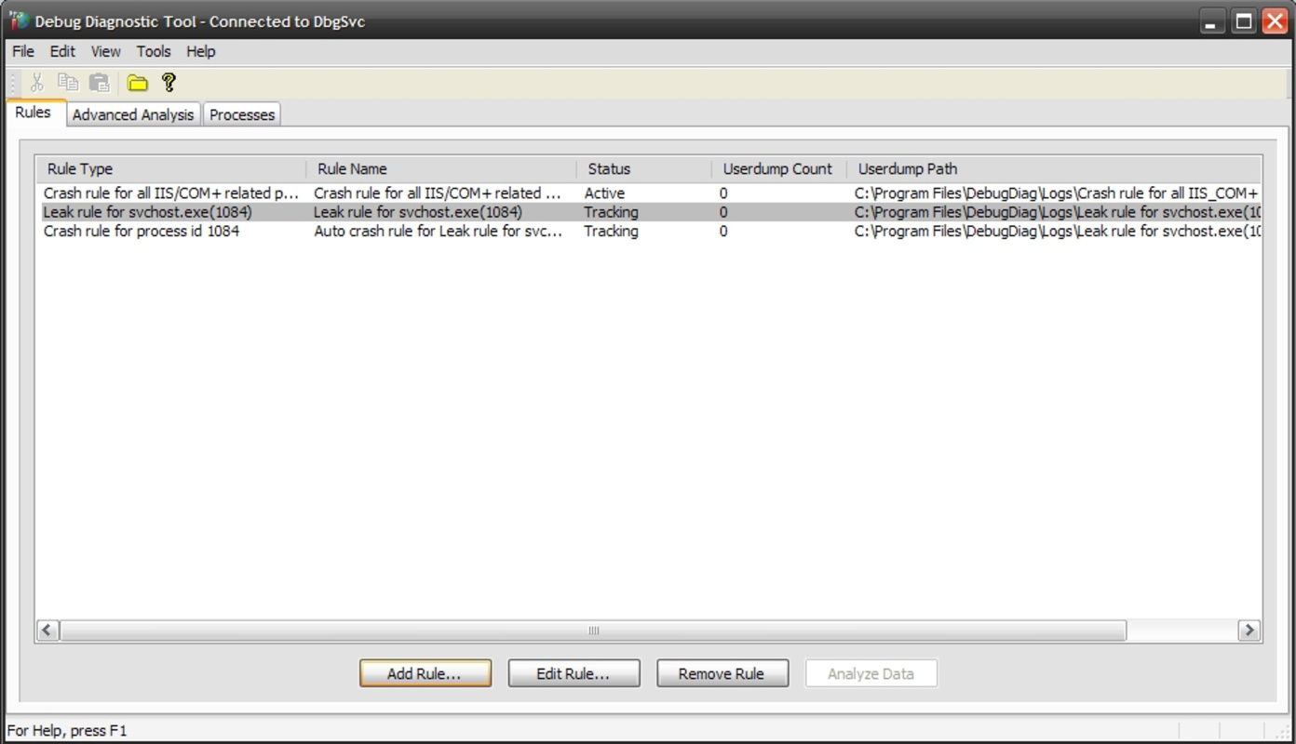Open a file using the folder icon
The width and height of the screenshot is (1296, 744).
coord(137,82)
